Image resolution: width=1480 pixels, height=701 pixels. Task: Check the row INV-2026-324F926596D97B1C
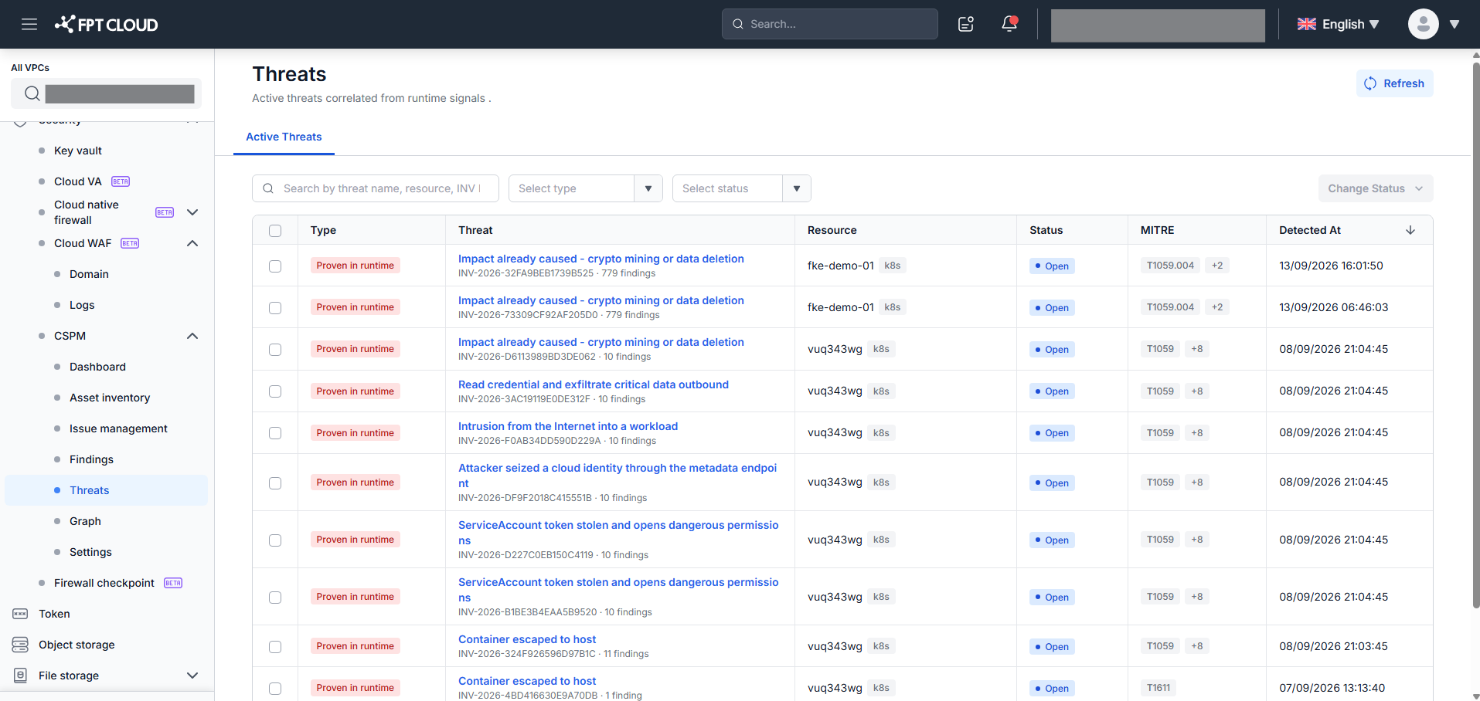[x=275, y=647]
